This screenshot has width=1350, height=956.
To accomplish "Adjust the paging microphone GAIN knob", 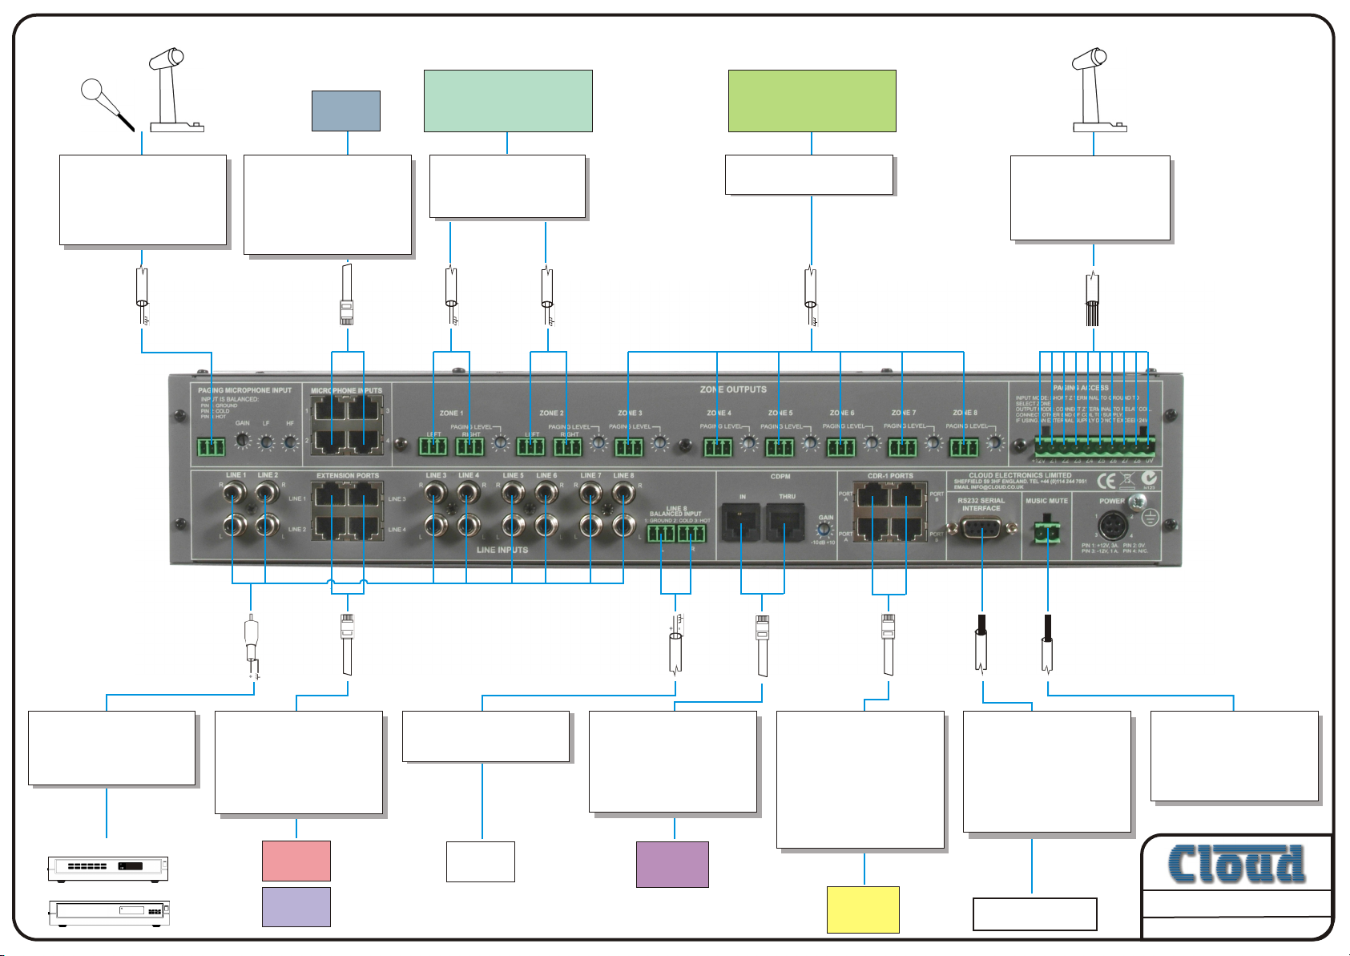I will pos(242,441).
